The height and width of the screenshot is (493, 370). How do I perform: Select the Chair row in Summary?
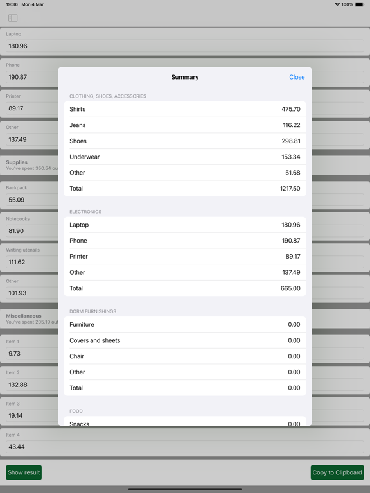[x=185, y=356]
